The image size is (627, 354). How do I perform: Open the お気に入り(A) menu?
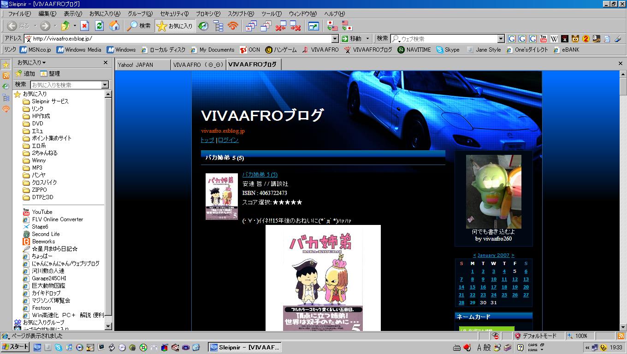tap(105, 13)
